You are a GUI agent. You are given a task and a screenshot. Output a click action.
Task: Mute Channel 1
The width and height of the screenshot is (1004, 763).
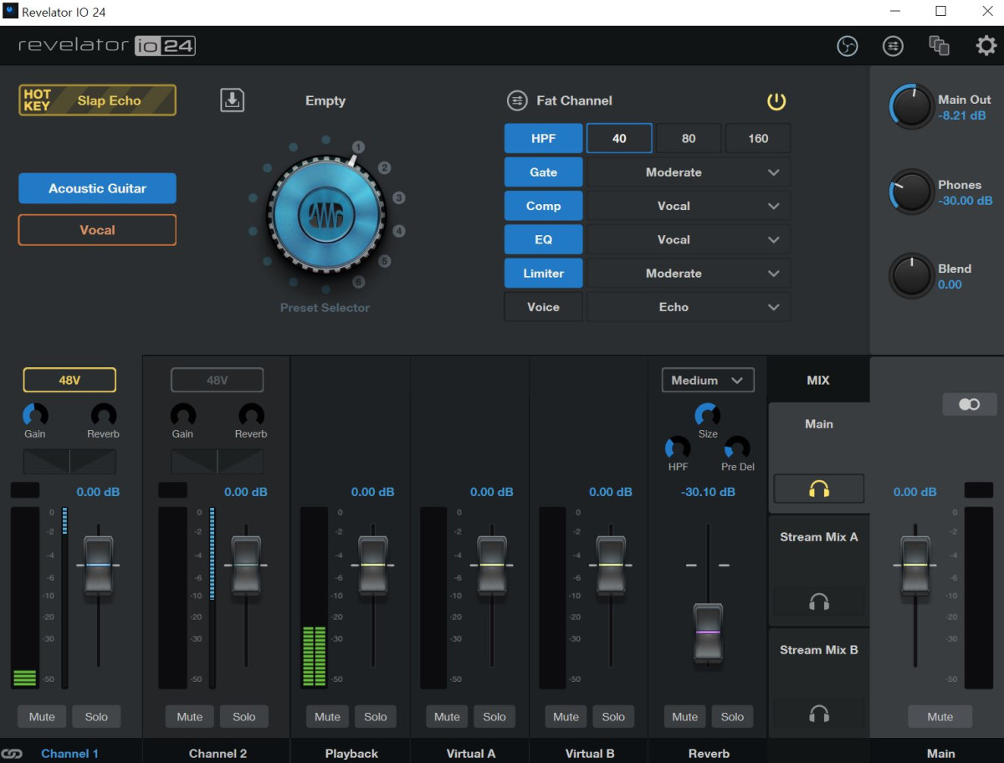pyautogui.click(x=42, y=717)
